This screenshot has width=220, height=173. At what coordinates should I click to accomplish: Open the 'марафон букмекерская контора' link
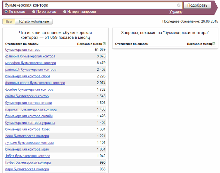pyautogui.click(x=31, y=63)
